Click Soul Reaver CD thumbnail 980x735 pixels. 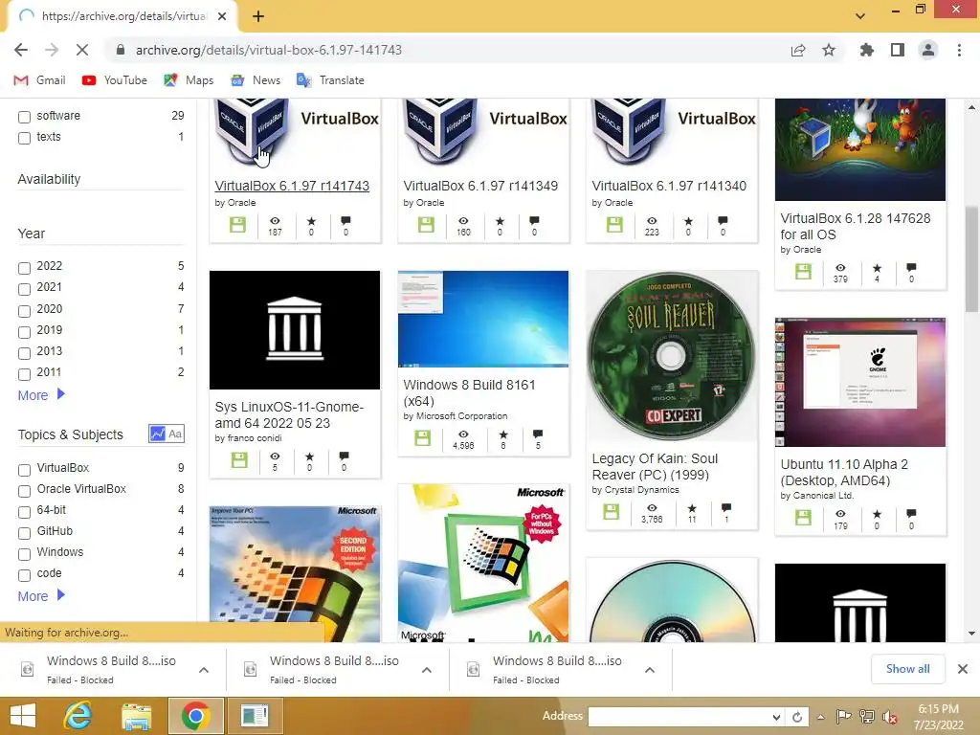click(x=672, y=356)
